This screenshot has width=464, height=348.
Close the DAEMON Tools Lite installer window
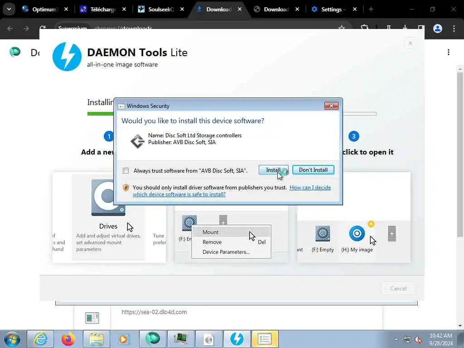(410, 43)
